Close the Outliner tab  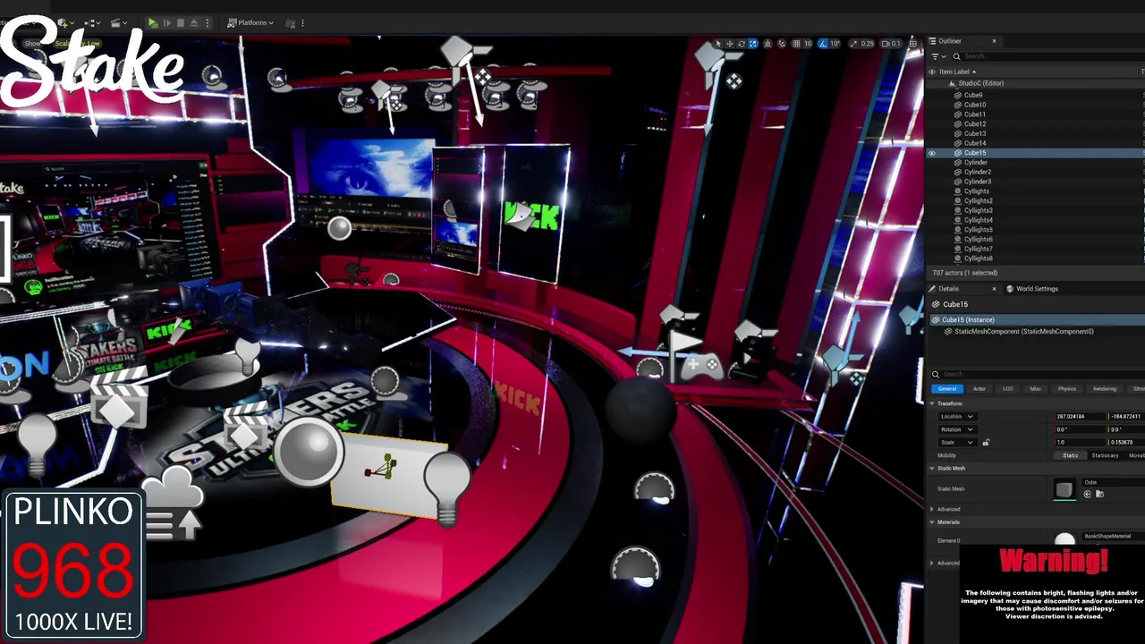(994, 41)
